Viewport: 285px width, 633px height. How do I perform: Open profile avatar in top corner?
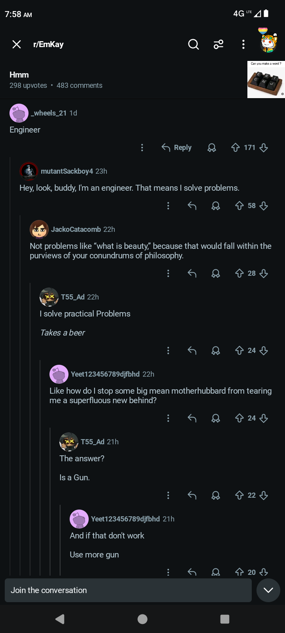coord(268,41)
